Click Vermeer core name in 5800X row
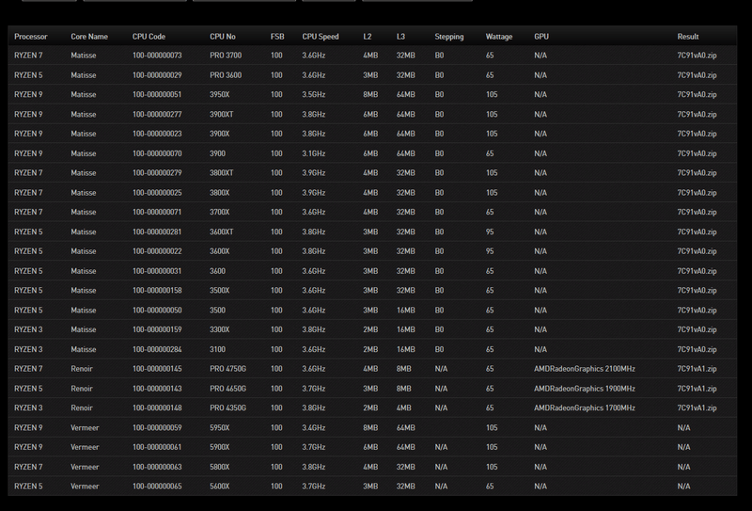 coord(85,467)
